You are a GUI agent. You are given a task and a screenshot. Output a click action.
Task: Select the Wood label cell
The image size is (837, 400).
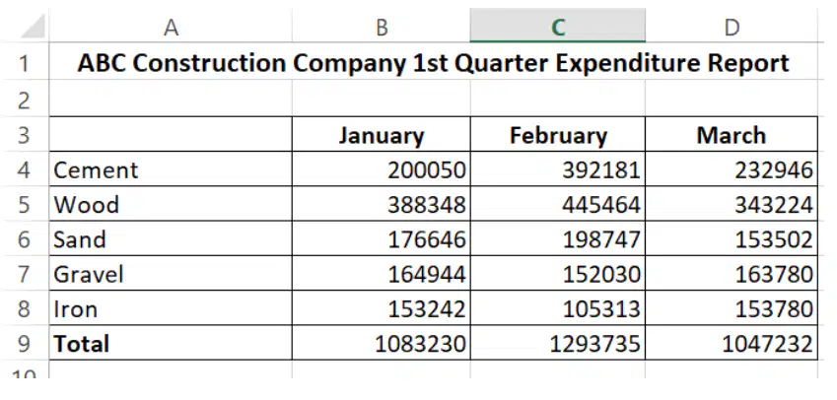pos(171,204)
